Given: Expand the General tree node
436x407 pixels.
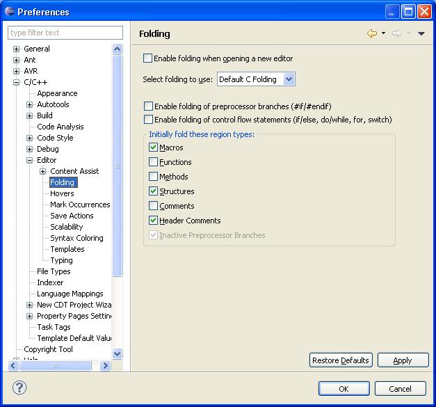Looking at the screenshot, I should tap(17, 49).
